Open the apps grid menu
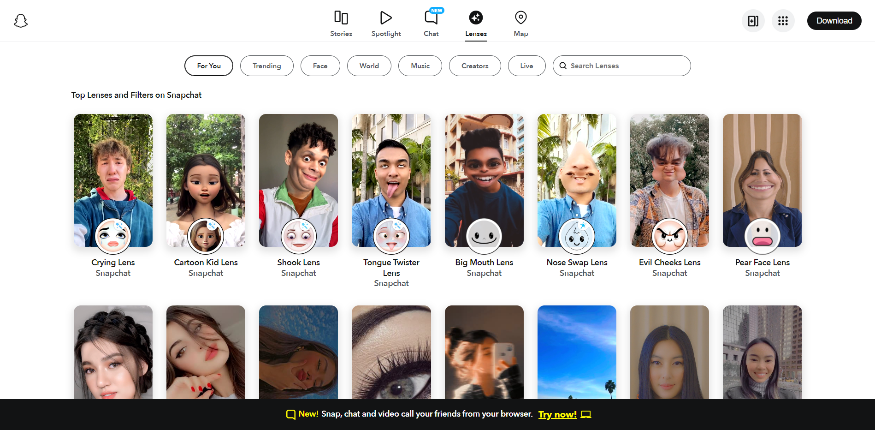 coord(783,21)
